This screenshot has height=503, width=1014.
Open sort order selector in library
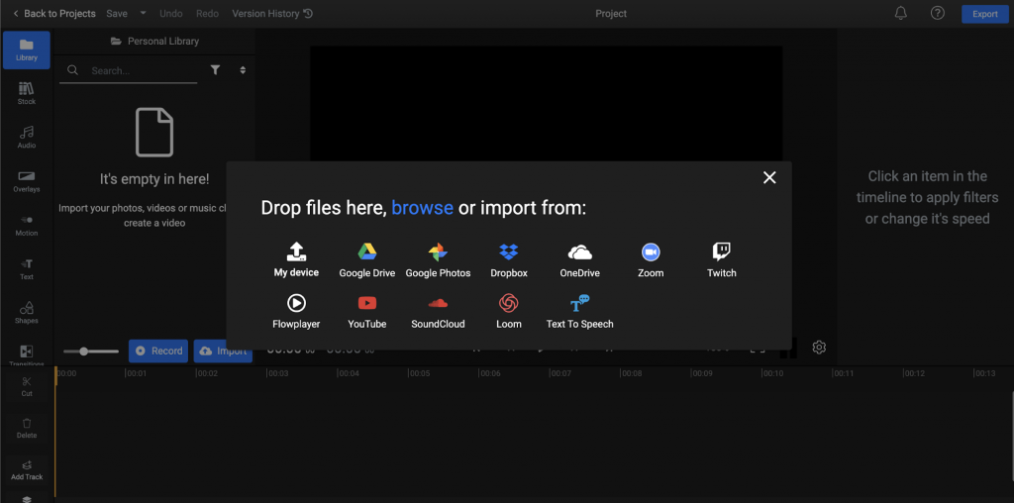(243, 70)
